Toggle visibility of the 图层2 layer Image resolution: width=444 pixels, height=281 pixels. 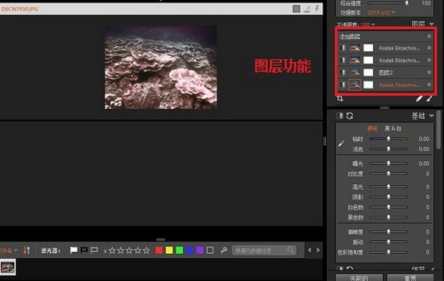[343, 72]
